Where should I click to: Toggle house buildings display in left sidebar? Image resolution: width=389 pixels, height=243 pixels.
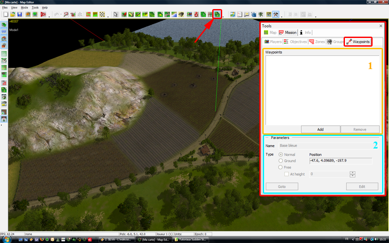point(4,38)
